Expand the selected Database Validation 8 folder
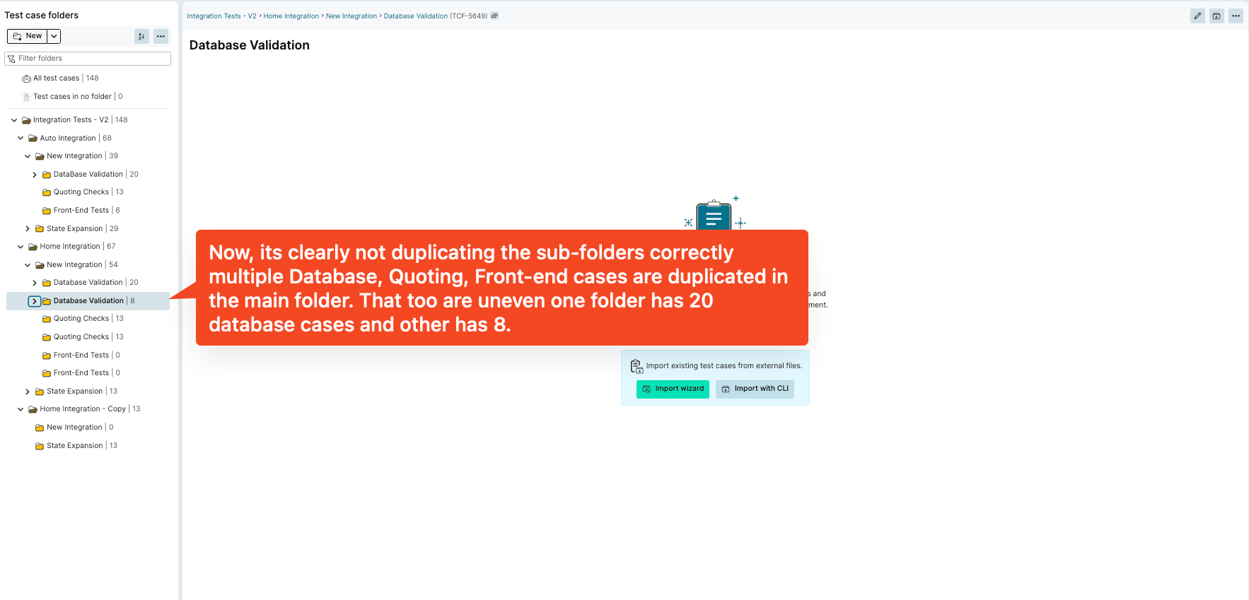The width and height of the screenshot is (1249, 600). (x=34, y=301)
